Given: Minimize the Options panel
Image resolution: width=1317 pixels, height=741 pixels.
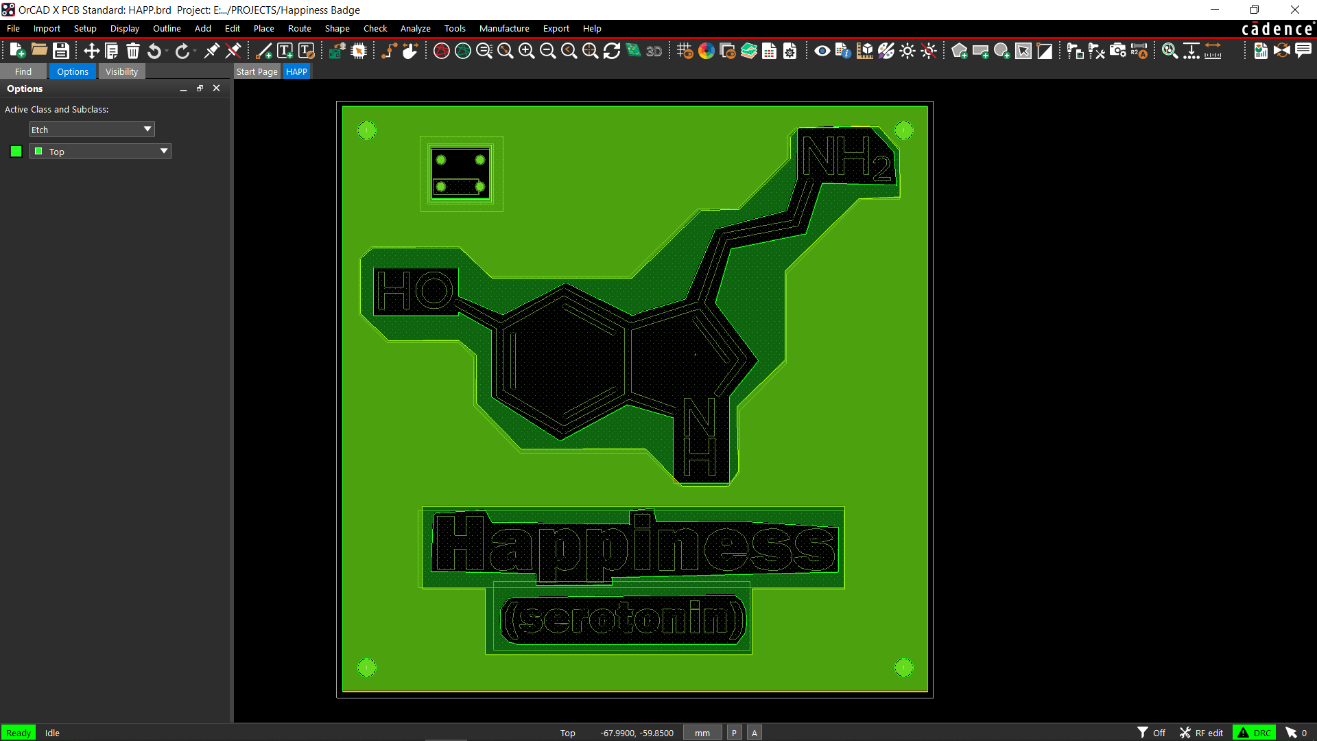Looking at the screenshot, I should tap(183, 89).
